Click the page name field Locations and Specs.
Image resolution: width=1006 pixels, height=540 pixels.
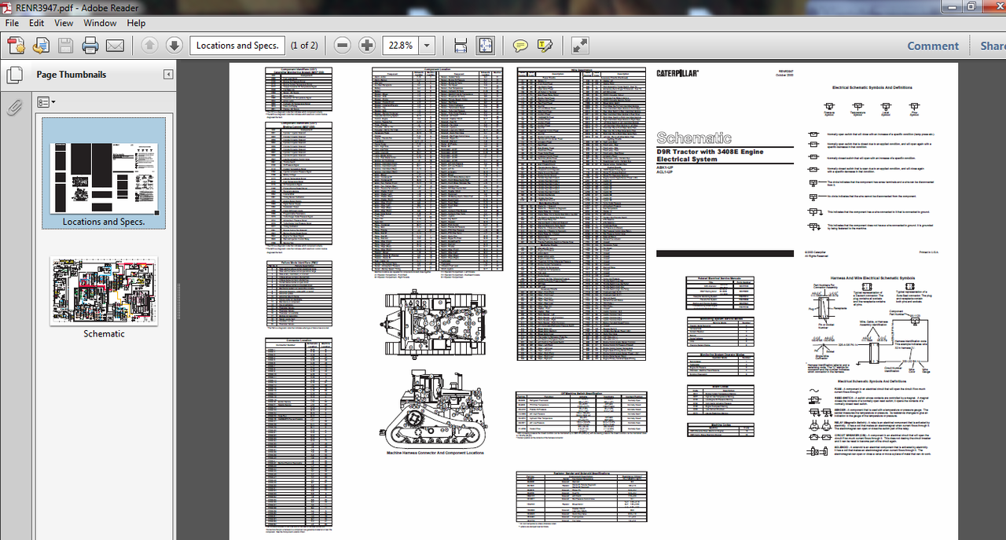click(237, 46)
